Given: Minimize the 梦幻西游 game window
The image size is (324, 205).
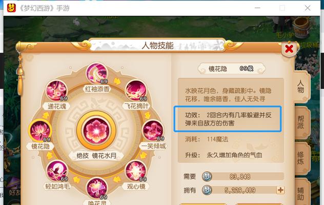Looking at the screenshot, I should pyautogui.click(x=257, y=8).
